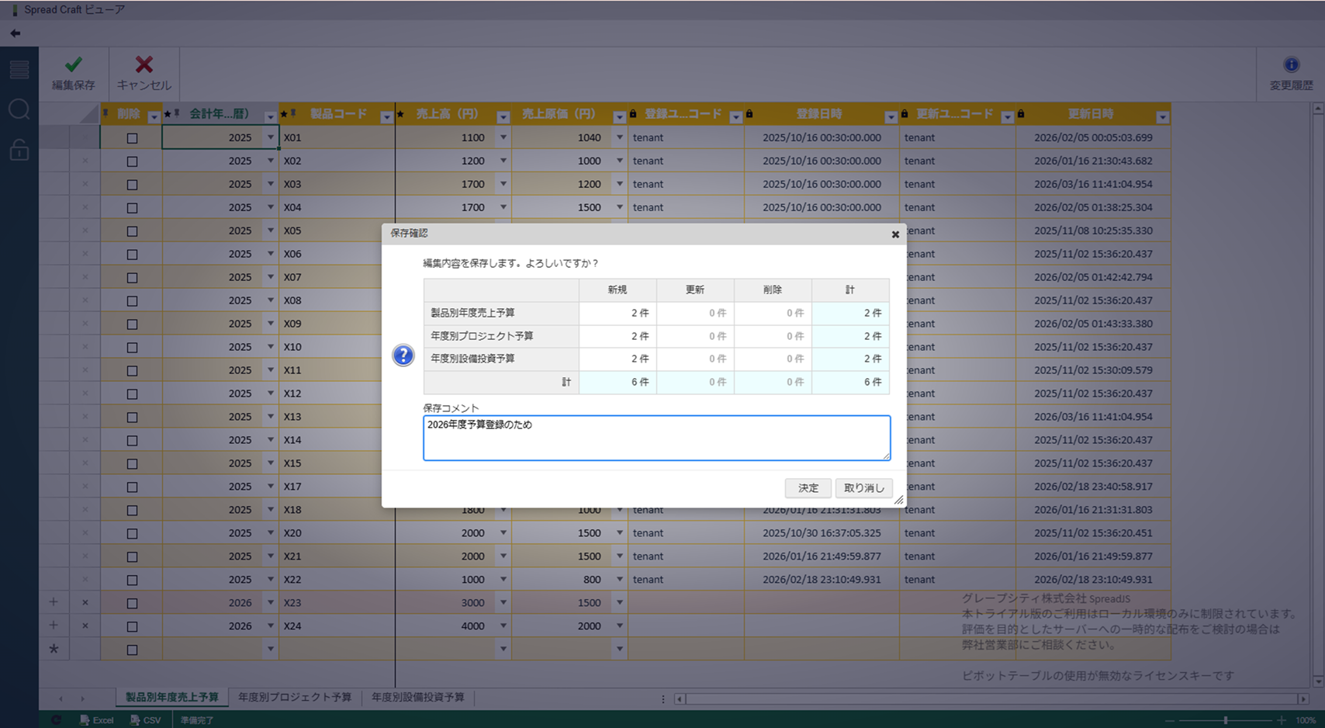The height and width of the screenshot is (728, 1325).
Task: Check the 削除 checkbox for row X01
Action: tap(132, 138)
